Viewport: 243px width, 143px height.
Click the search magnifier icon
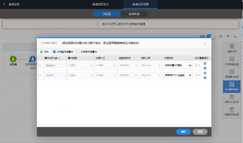coord(221,36)
